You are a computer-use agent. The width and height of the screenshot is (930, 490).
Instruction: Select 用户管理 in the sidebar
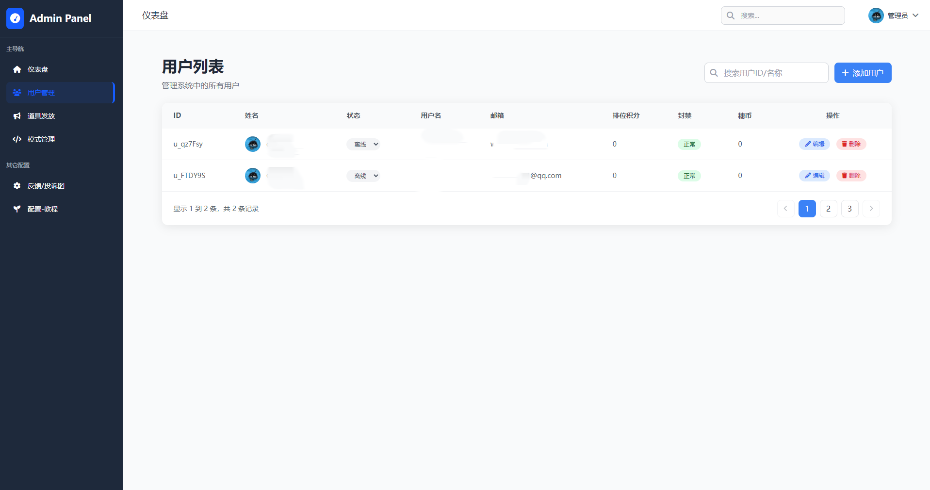point(61,93)
